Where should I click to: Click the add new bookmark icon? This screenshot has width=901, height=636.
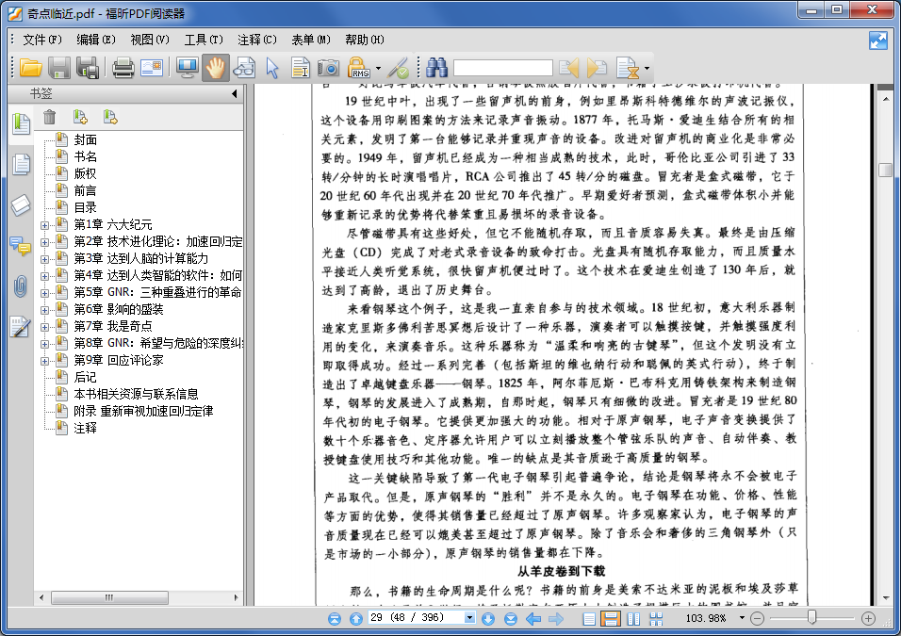point(80,117)
